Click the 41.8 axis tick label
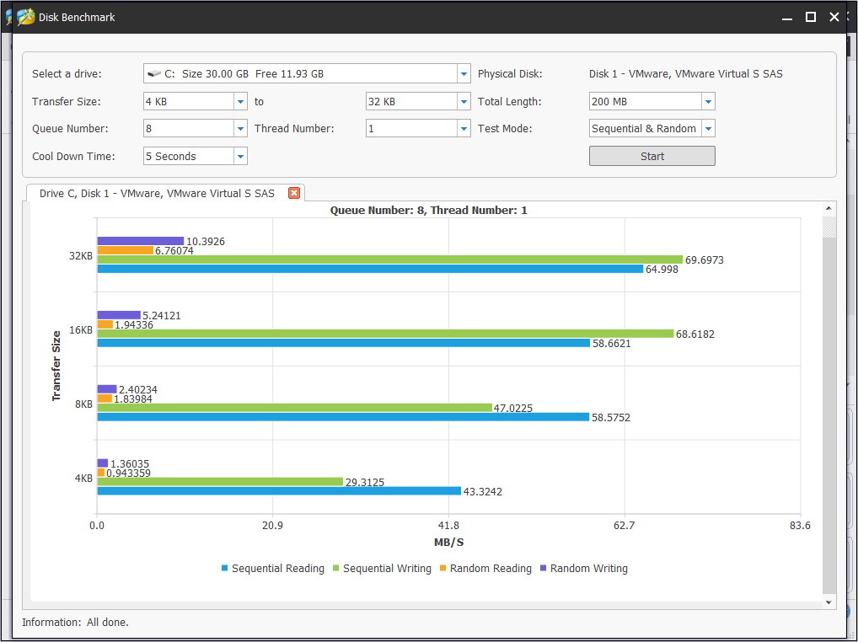Screen dimensions: 858x642 click(448, 526)
